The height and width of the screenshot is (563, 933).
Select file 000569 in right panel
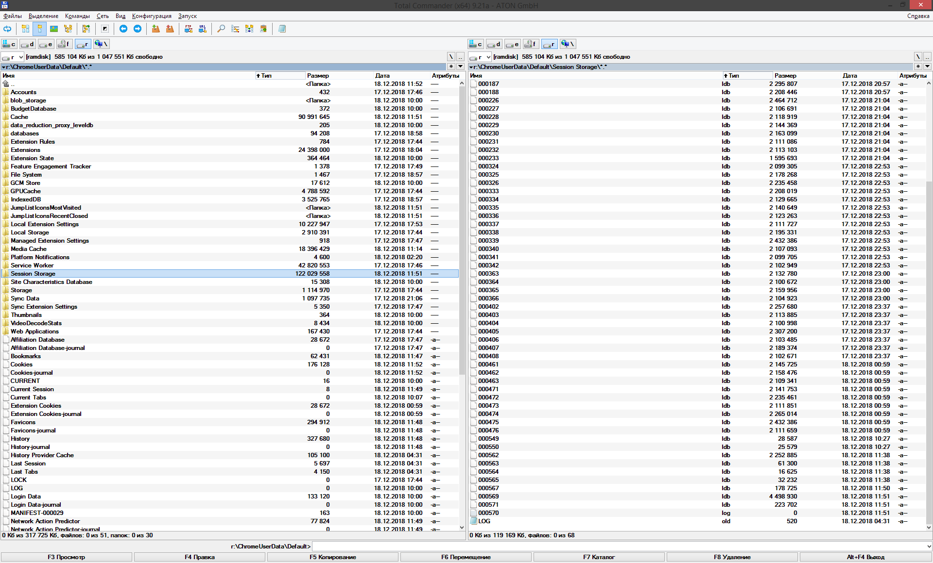point(697,497)
